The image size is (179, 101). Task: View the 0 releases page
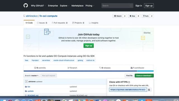pyautogui.click(x=105, y=68)
